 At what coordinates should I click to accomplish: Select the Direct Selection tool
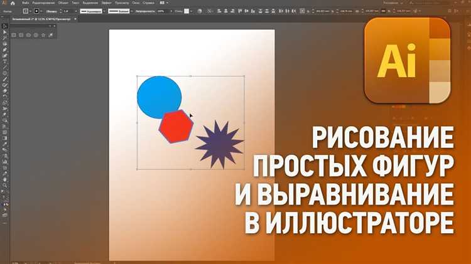coord(4,32)
